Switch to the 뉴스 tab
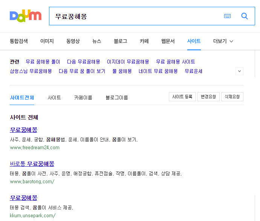Viewport: 260px width, 221px height. [97, 41]
